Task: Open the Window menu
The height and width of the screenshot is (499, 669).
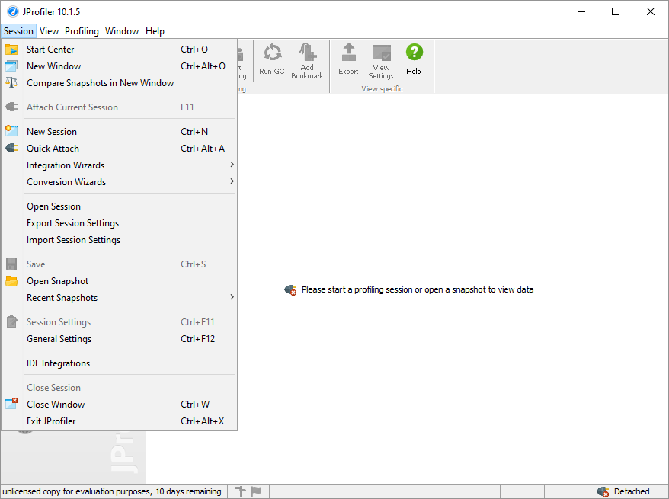Action: click(122, 31)
